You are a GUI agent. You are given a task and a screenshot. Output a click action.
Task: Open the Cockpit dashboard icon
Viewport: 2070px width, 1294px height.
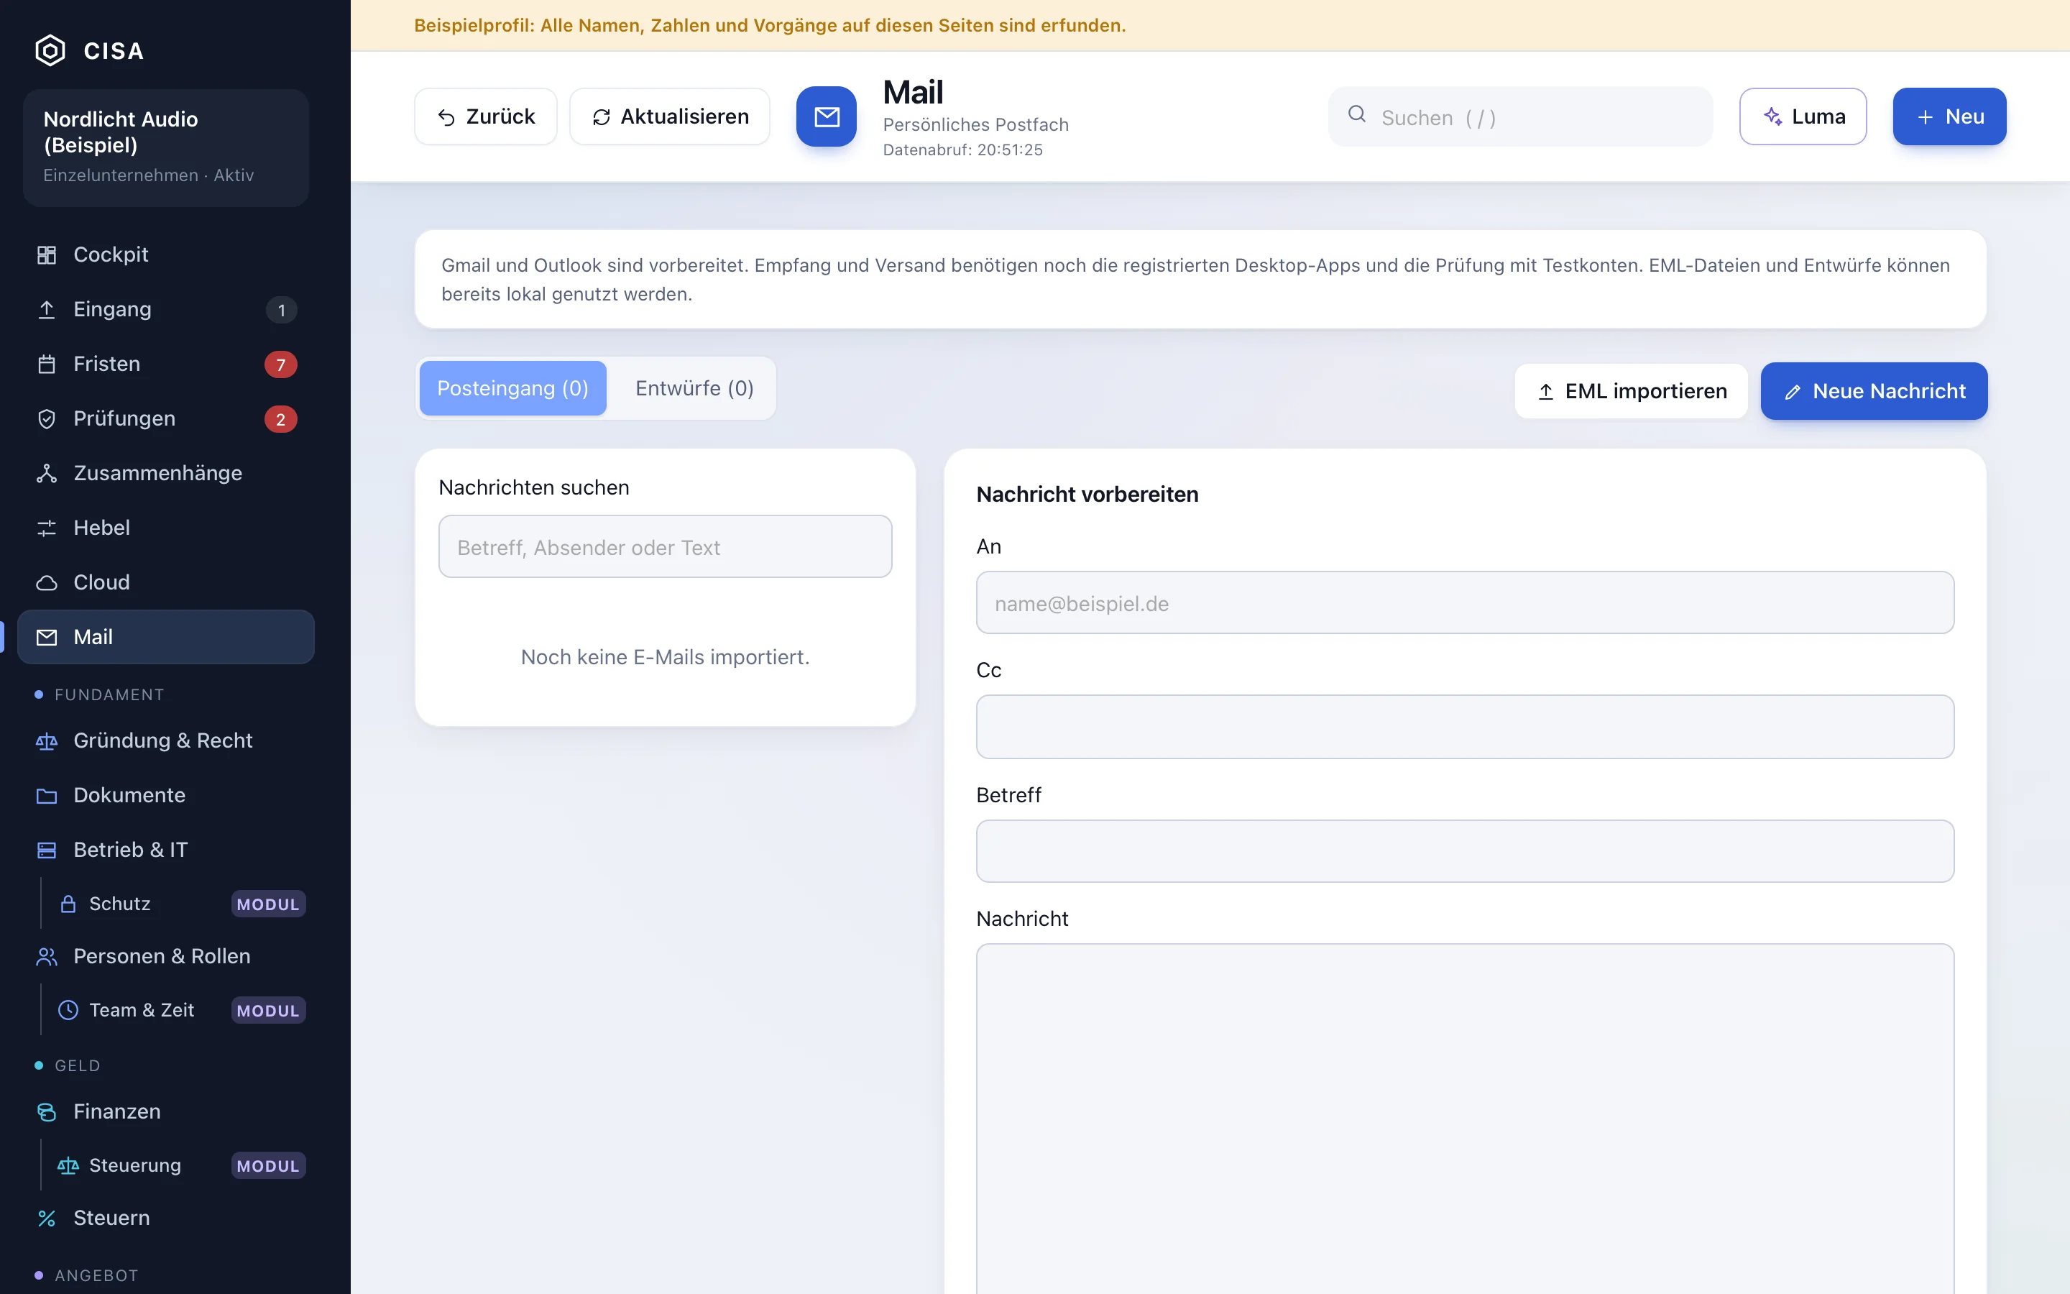click(x=46, y=255)
